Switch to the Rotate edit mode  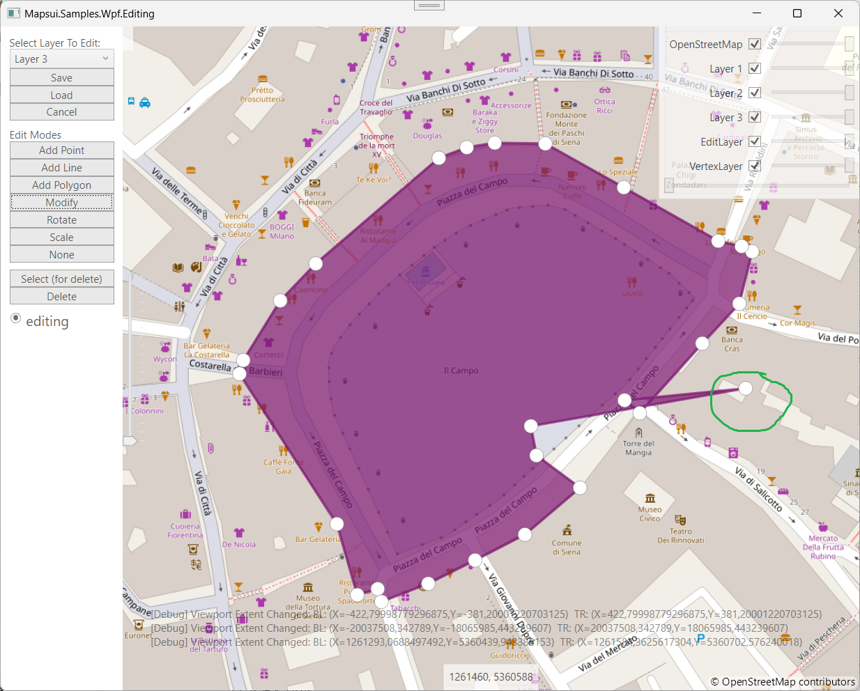[61, 219]
